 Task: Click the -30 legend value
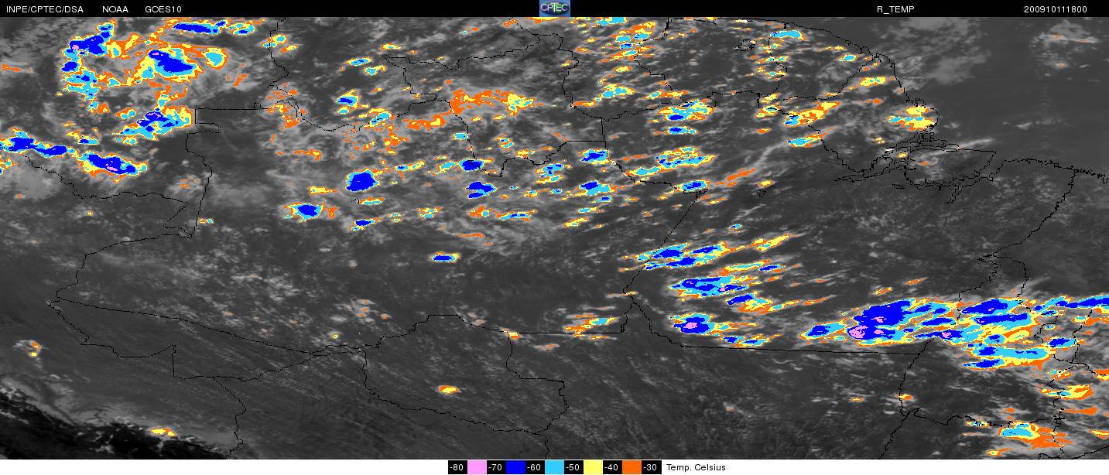[x=651, y=467]
